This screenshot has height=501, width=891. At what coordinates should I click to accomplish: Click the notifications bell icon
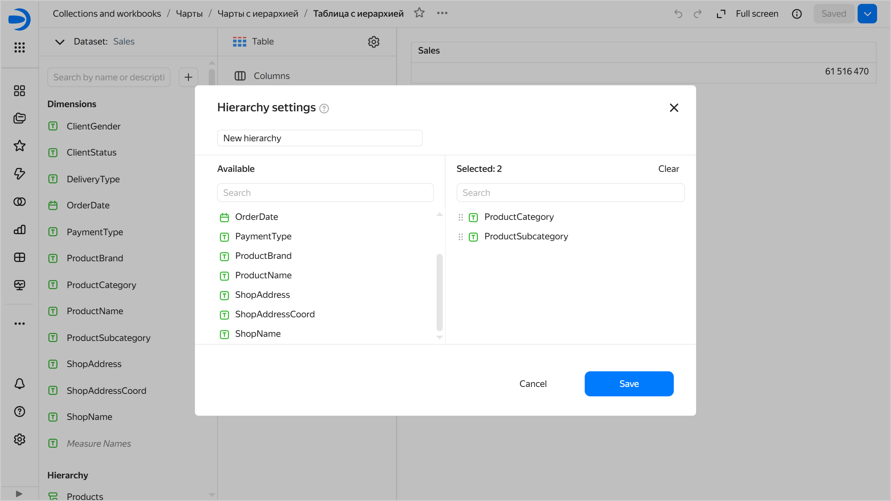pyautogui.click(x=19, y=384)
